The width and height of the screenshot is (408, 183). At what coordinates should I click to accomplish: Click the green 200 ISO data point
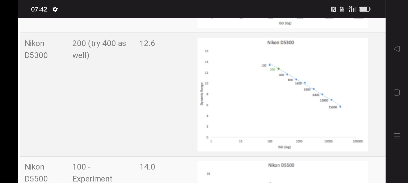279,69
